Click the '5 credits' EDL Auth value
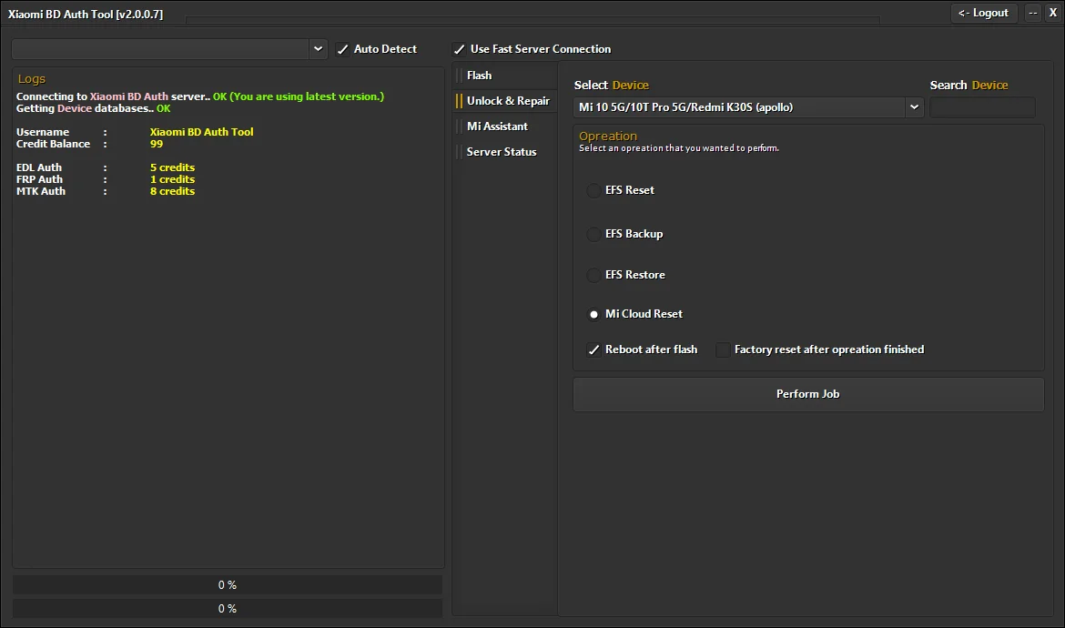This screenshot has width=1065, height=628. coord(173,167)
